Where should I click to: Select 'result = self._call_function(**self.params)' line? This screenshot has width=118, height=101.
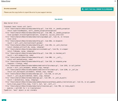(x=25, y=43)
